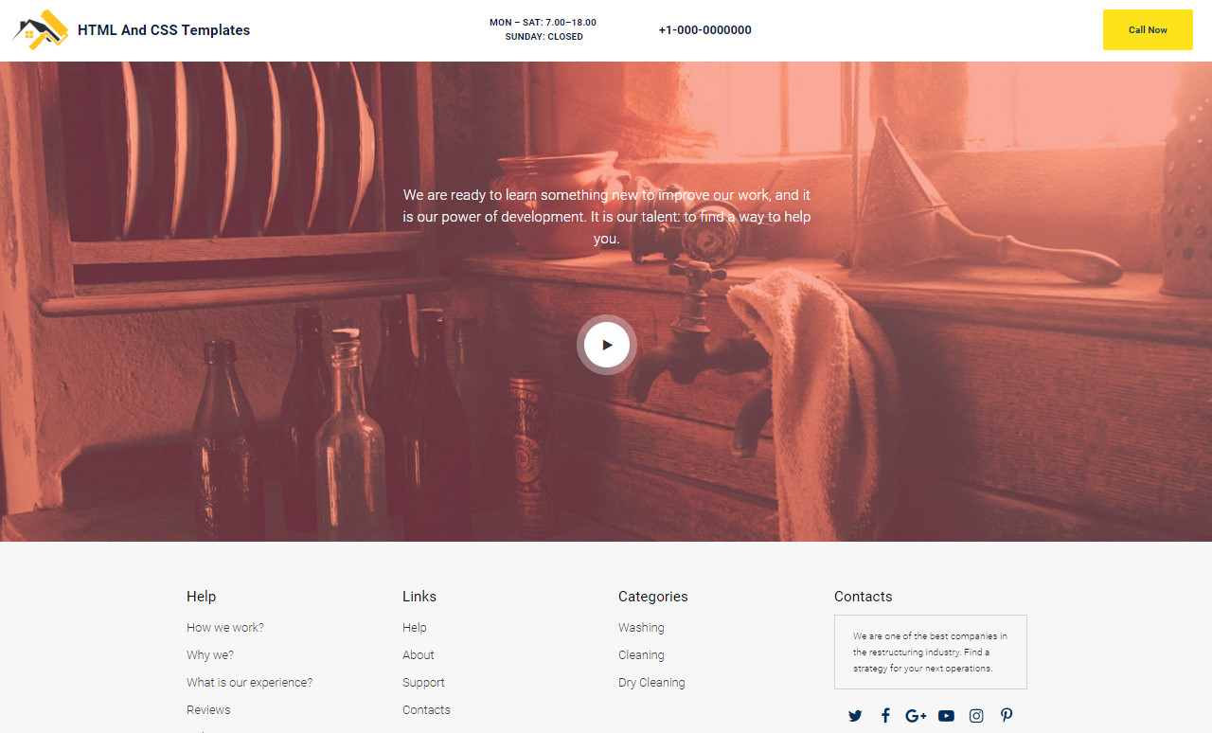Select Washing under Categories
The width and height of the screenshot is (1212, 733).
pyautogui.click(x=641, y=628)
